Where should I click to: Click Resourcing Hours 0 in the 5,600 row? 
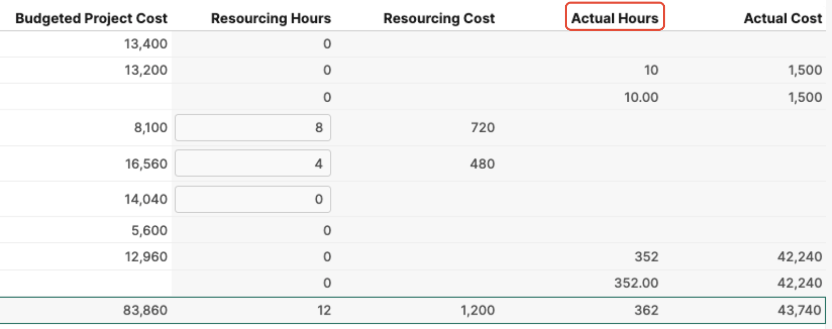[x=327, y=230]
